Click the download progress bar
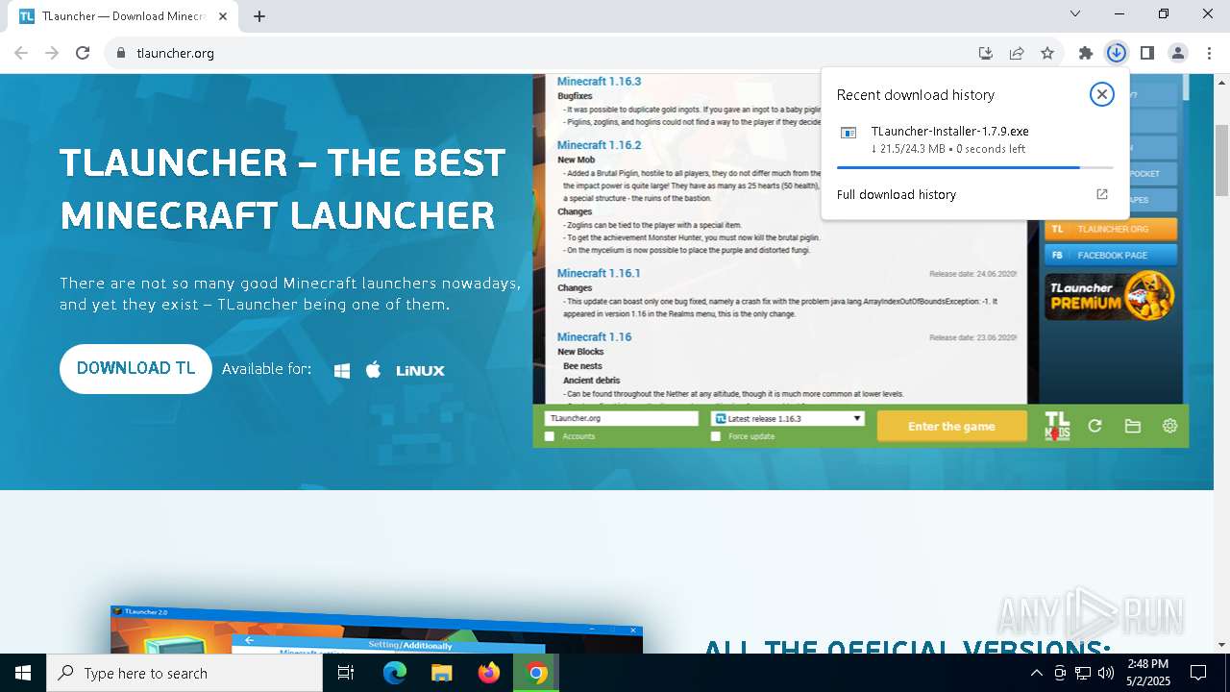Image resolution: width=1230 pixels, height=692 pixels. [974, 167]
